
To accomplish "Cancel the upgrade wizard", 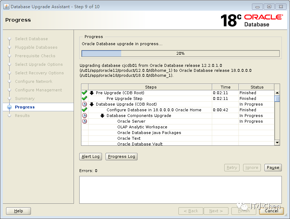I will [271, 211].
